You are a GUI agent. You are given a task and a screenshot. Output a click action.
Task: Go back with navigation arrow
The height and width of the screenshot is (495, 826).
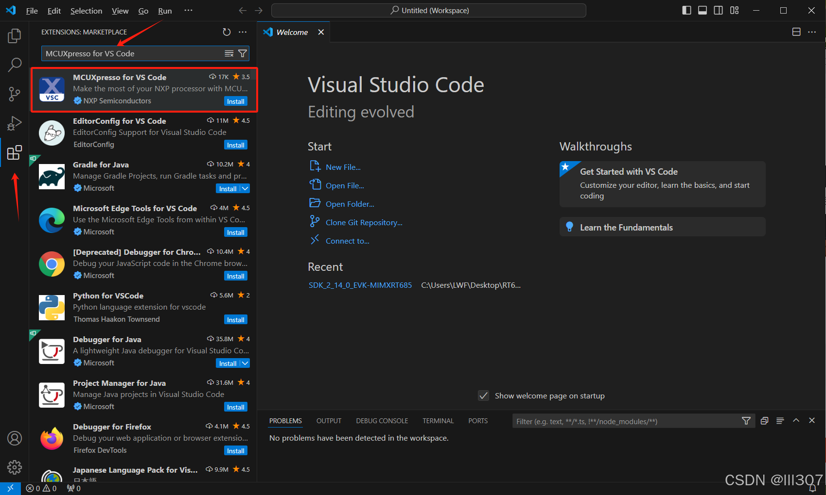coord(243,10)
